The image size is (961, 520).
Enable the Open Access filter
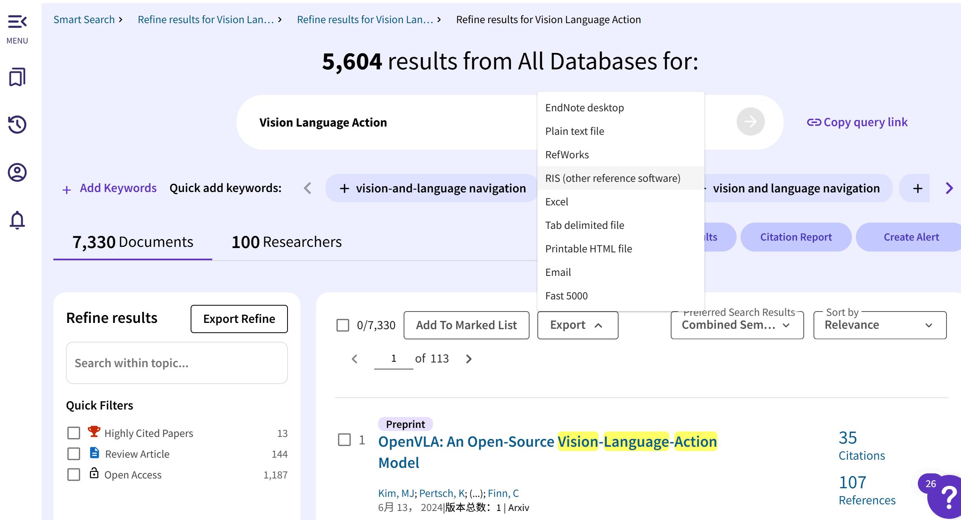tap(74, 475)
